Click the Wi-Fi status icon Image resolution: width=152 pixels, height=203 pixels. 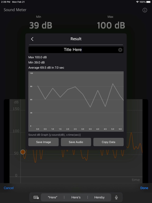[x=137, y=2]
